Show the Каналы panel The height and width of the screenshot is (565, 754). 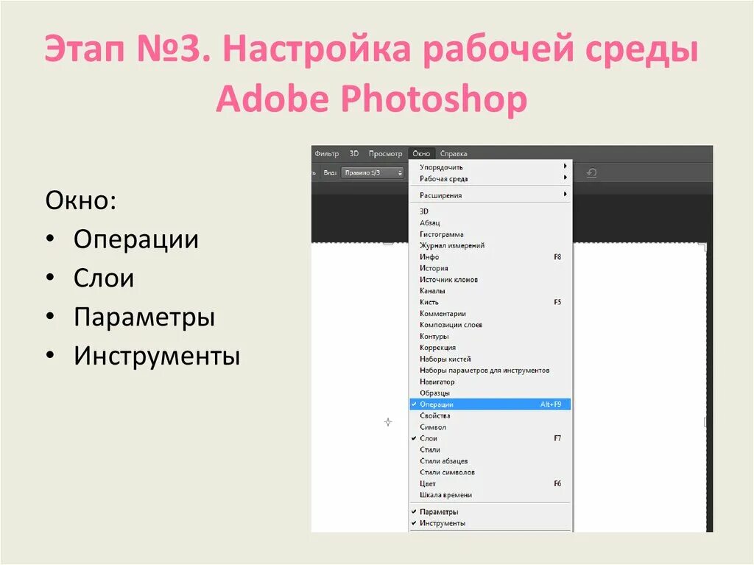(490, 291)
